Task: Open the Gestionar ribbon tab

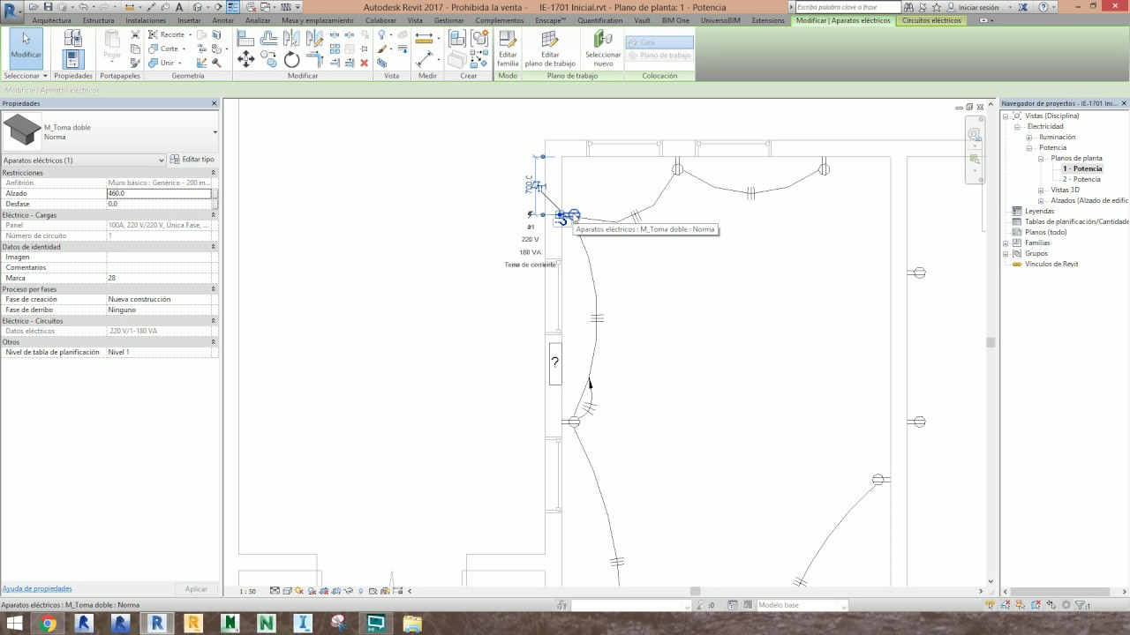Action: [448, 20]
